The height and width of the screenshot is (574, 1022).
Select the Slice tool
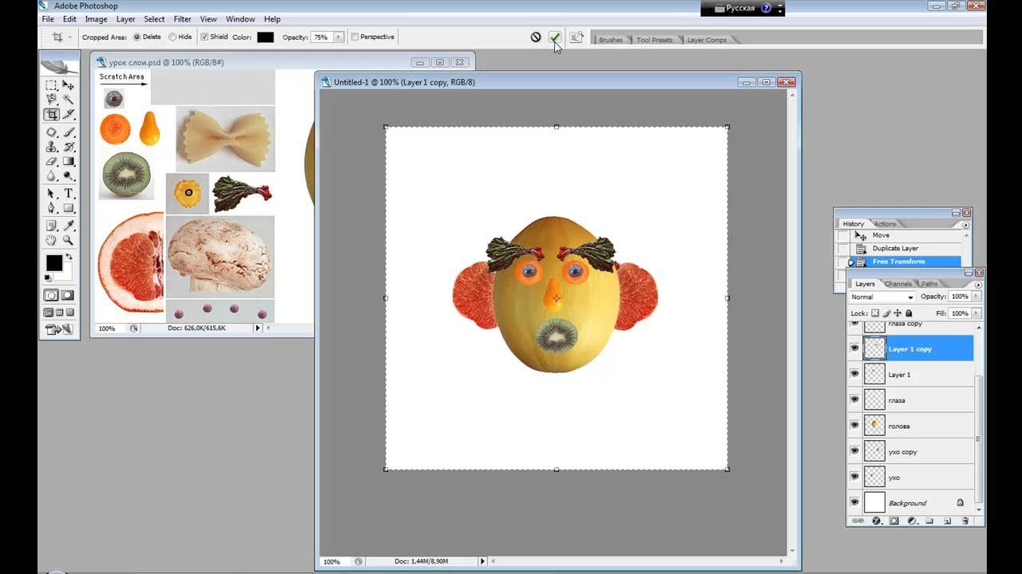(x=68, y=114)
